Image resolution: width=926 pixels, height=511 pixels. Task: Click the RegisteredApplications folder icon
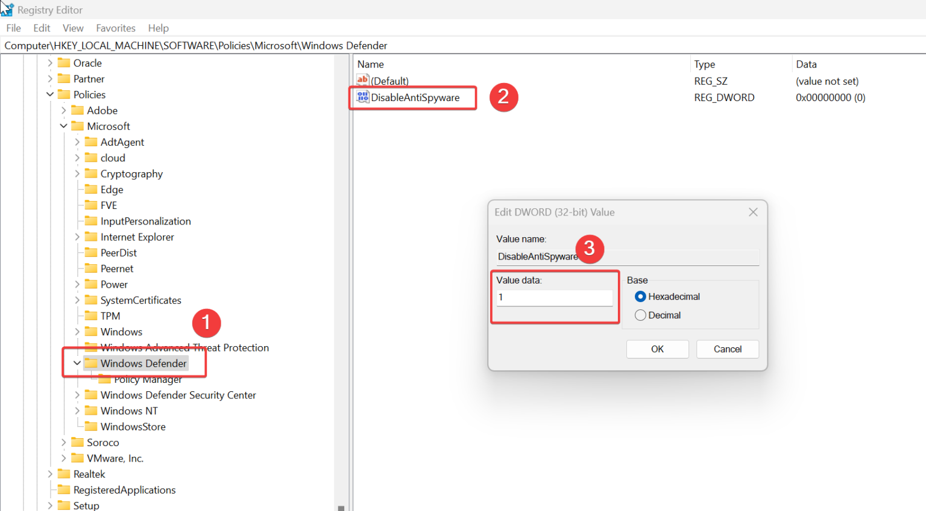click(64, 489)
